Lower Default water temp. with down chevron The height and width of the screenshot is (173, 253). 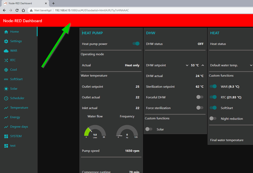click(251, 65)
